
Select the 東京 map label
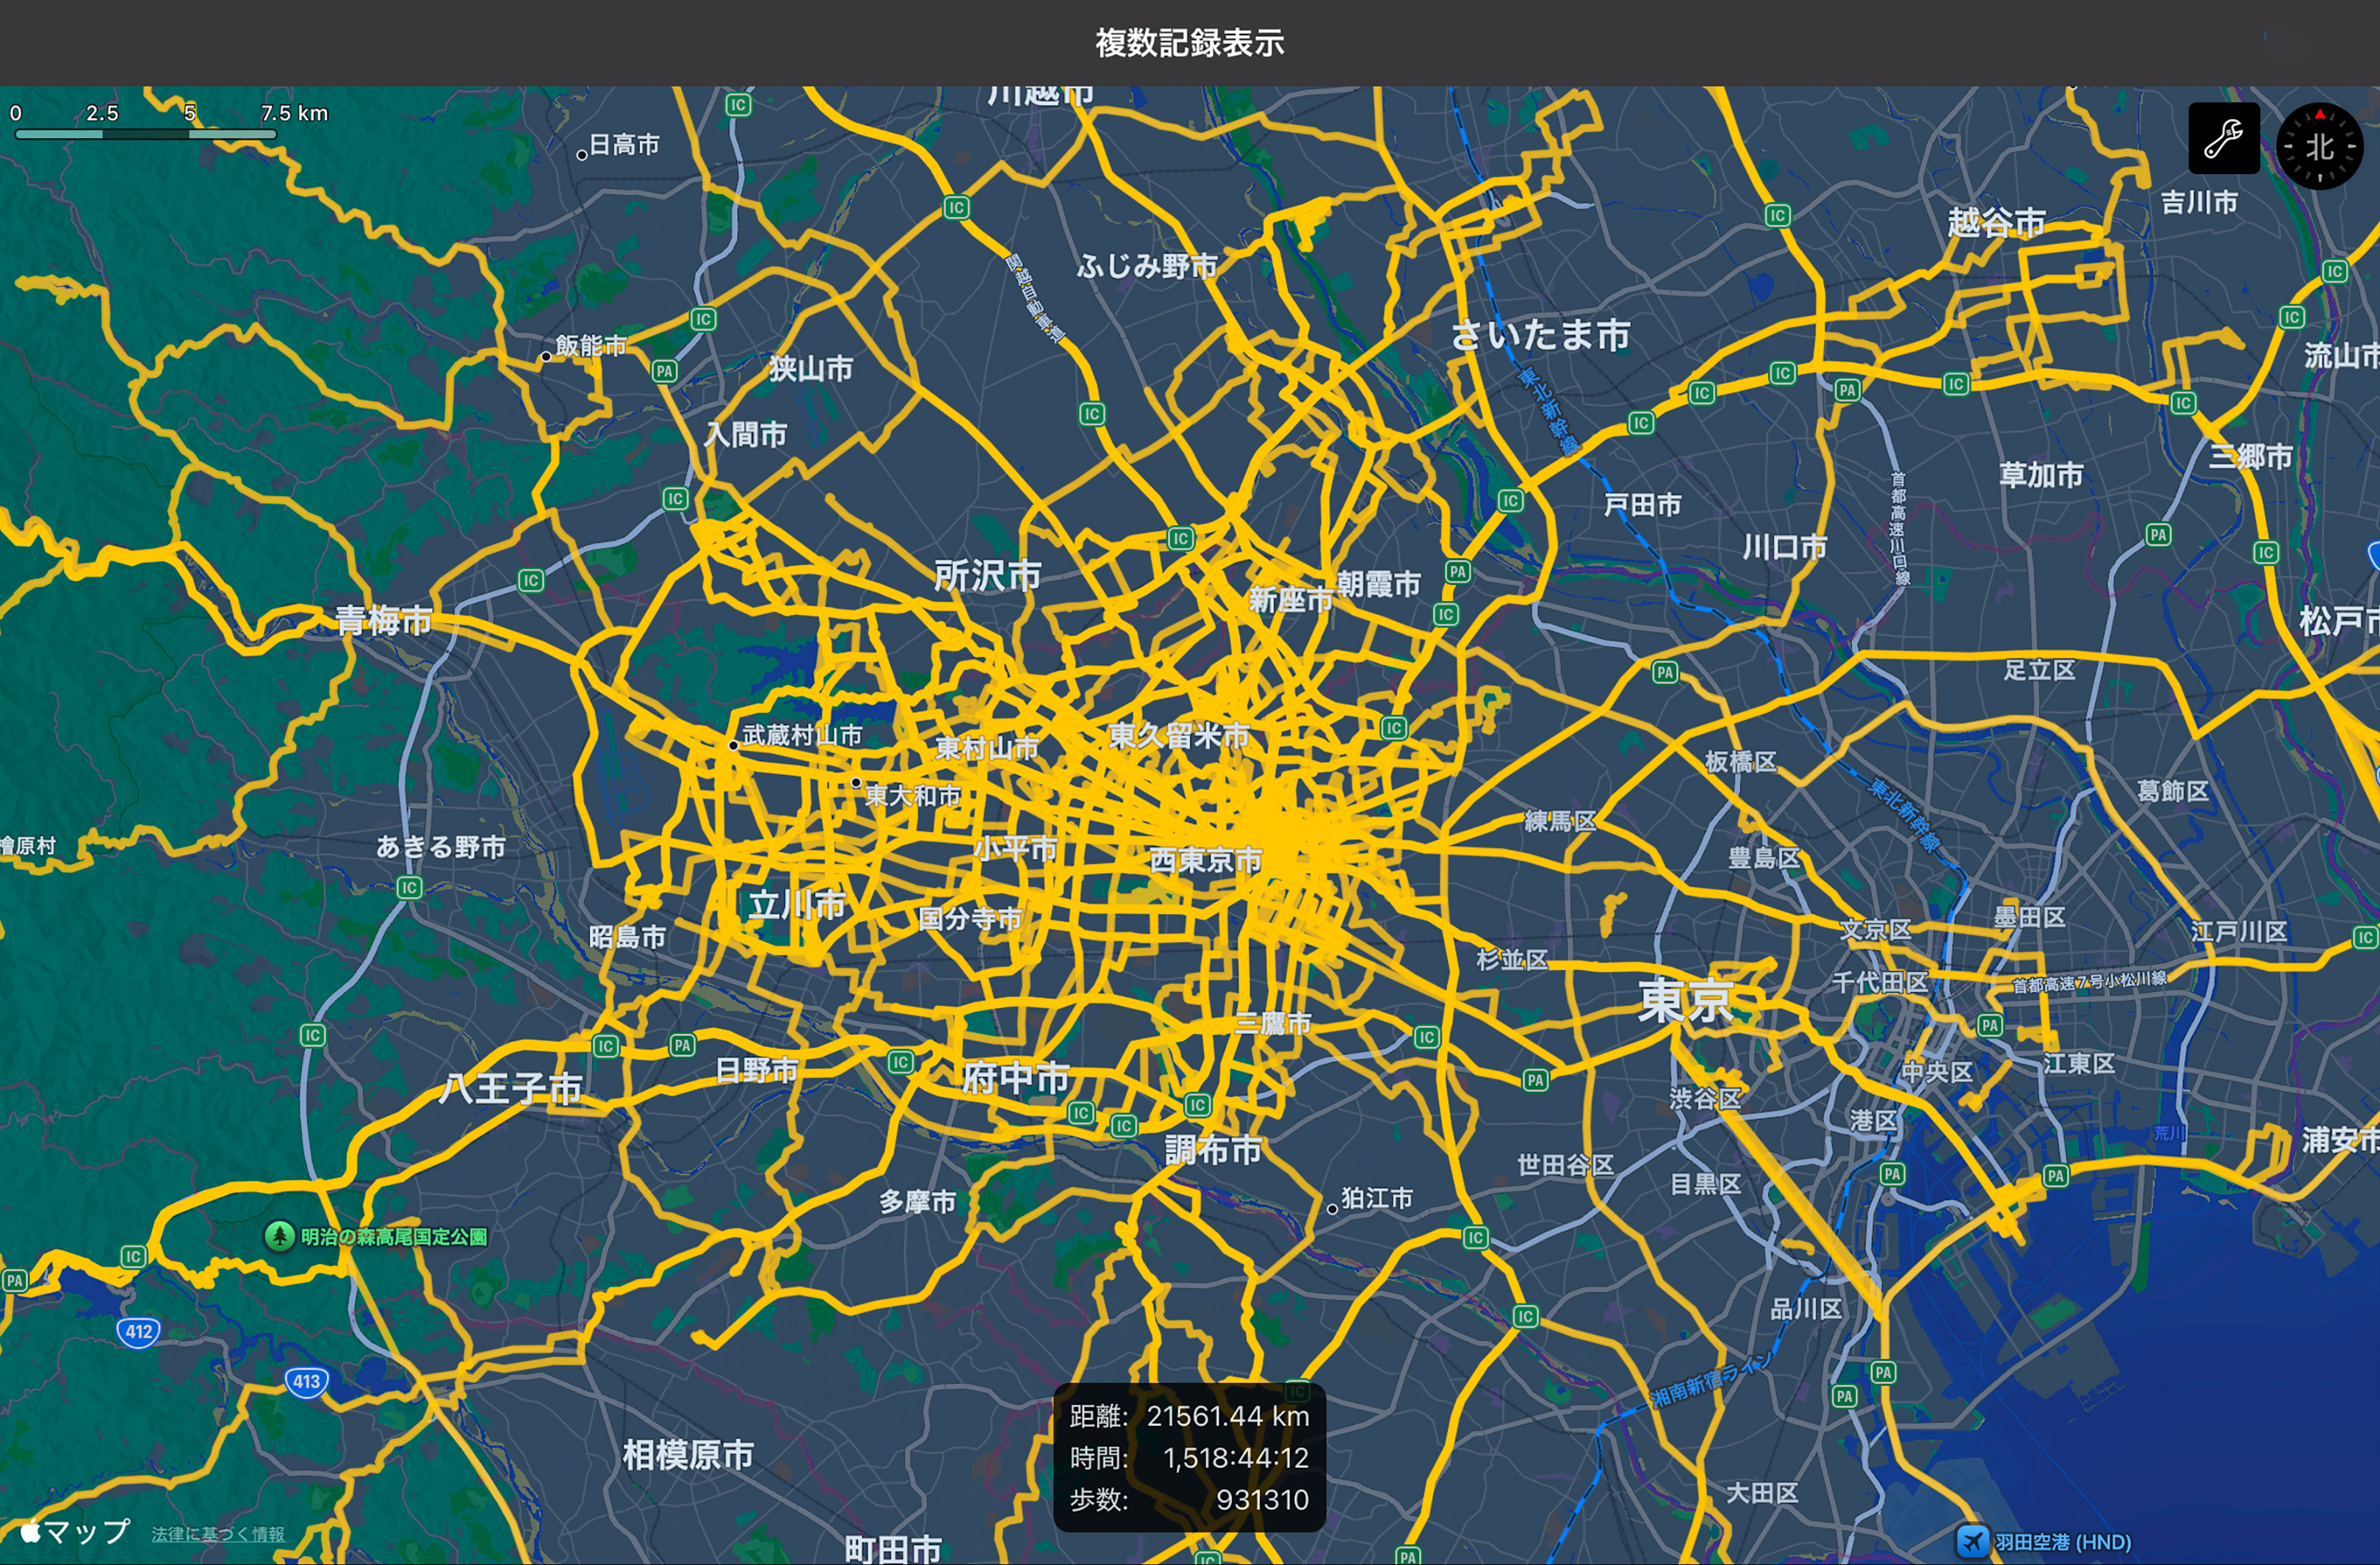[1686, 1000]
